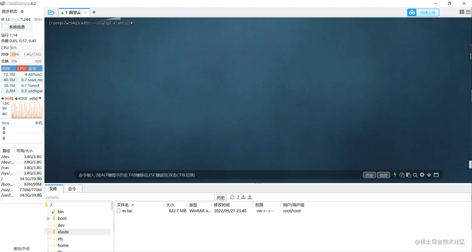Click the paste icon in command bar
Viewport: 472px width, 252px height.
pyautogui.click(x=409, y=175)
